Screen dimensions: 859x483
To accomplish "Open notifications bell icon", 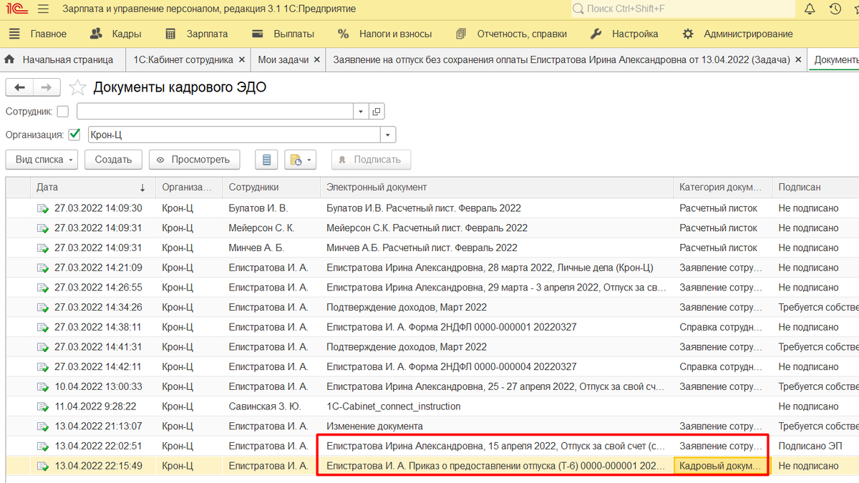I will tap(810, 9).
